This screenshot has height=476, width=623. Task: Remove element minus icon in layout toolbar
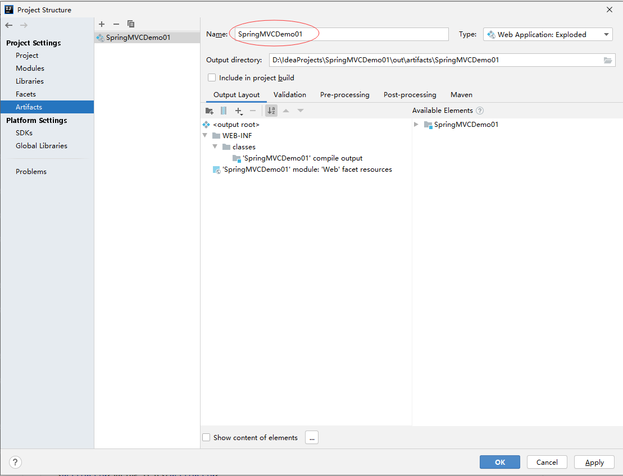tap(253, 111)
